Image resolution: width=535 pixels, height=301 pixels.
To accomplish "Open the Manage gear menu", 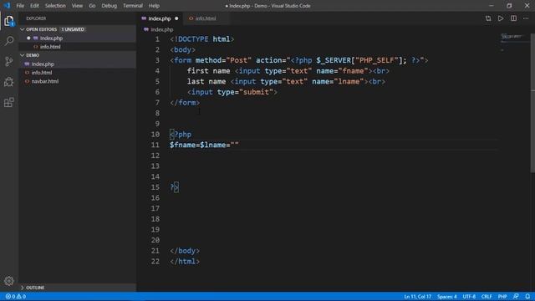I will coord(9,281).
